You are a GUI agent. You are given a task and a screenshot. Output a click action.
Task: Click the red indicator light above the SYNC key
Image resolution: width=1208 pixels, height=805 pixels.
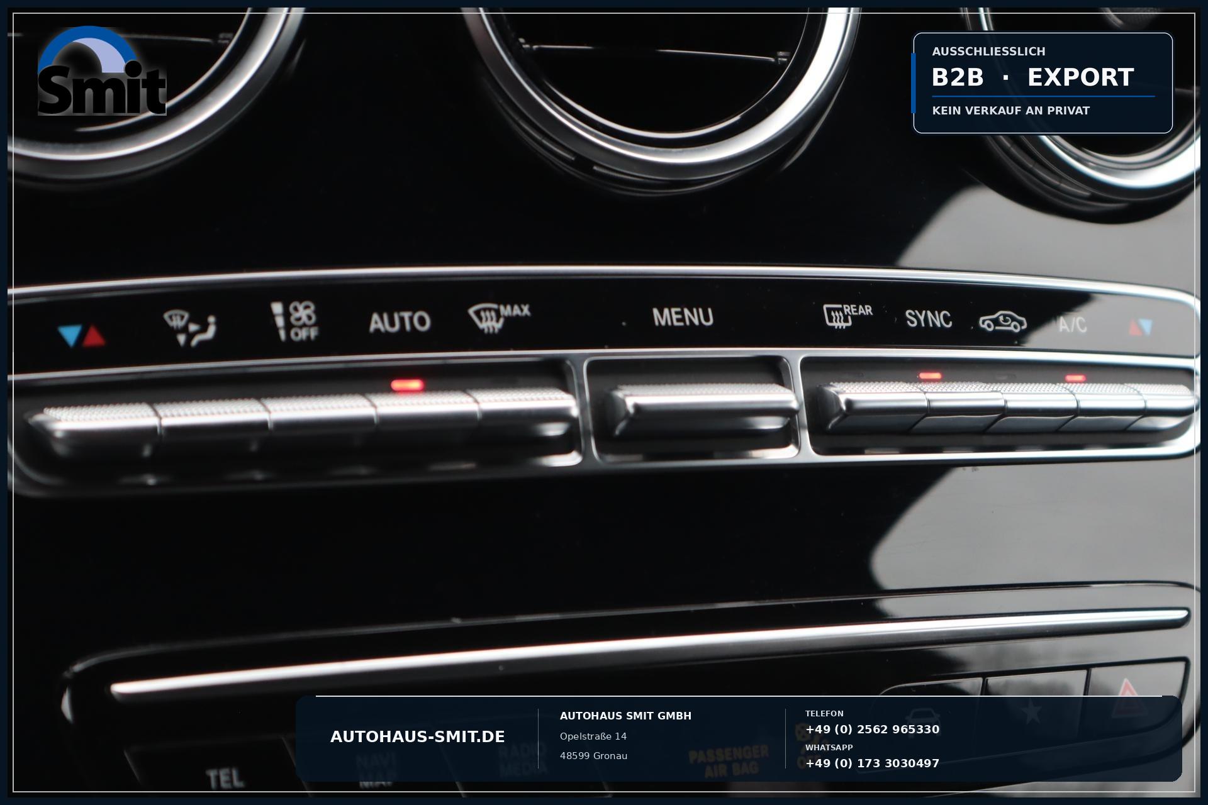click(x=930, y=376)
